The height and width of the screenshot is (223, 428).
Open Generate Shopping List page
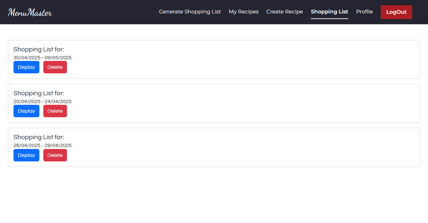[190, 12]
